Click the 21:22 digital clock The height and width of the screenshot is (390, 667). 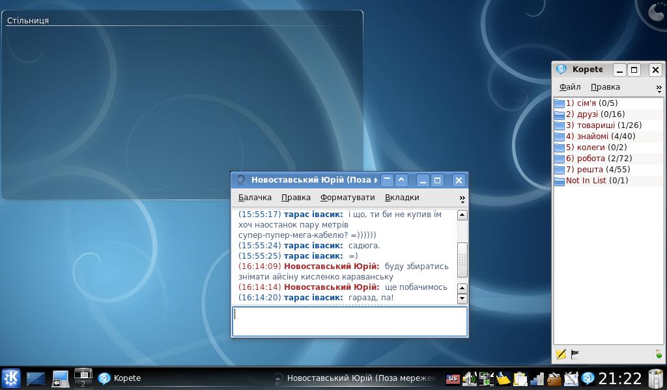620,378
